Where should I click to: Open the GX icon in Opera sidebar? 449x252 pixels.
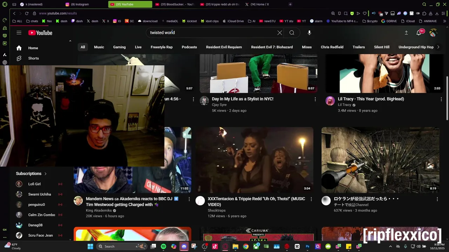pos(5,230)
